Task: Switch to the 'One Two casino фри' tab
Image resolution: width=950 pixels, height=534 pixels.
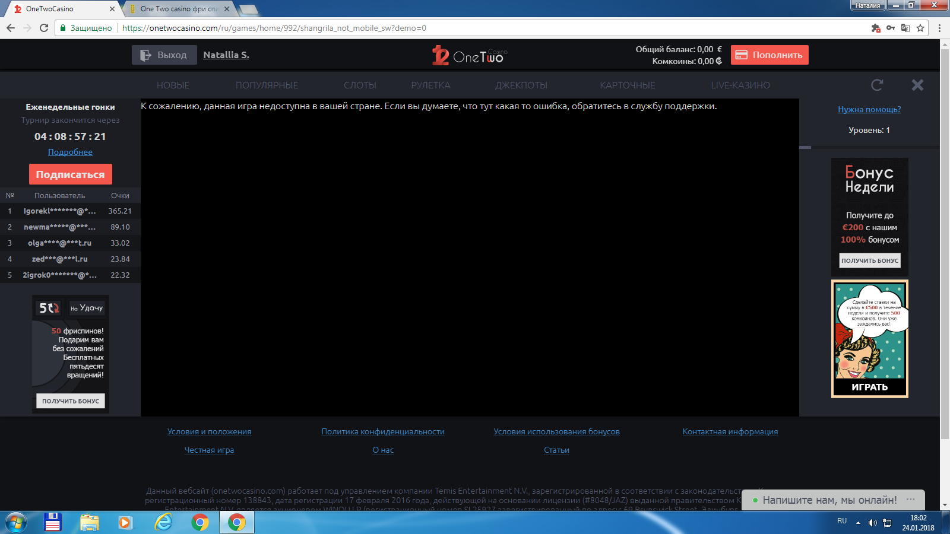Action: point(178,9)
